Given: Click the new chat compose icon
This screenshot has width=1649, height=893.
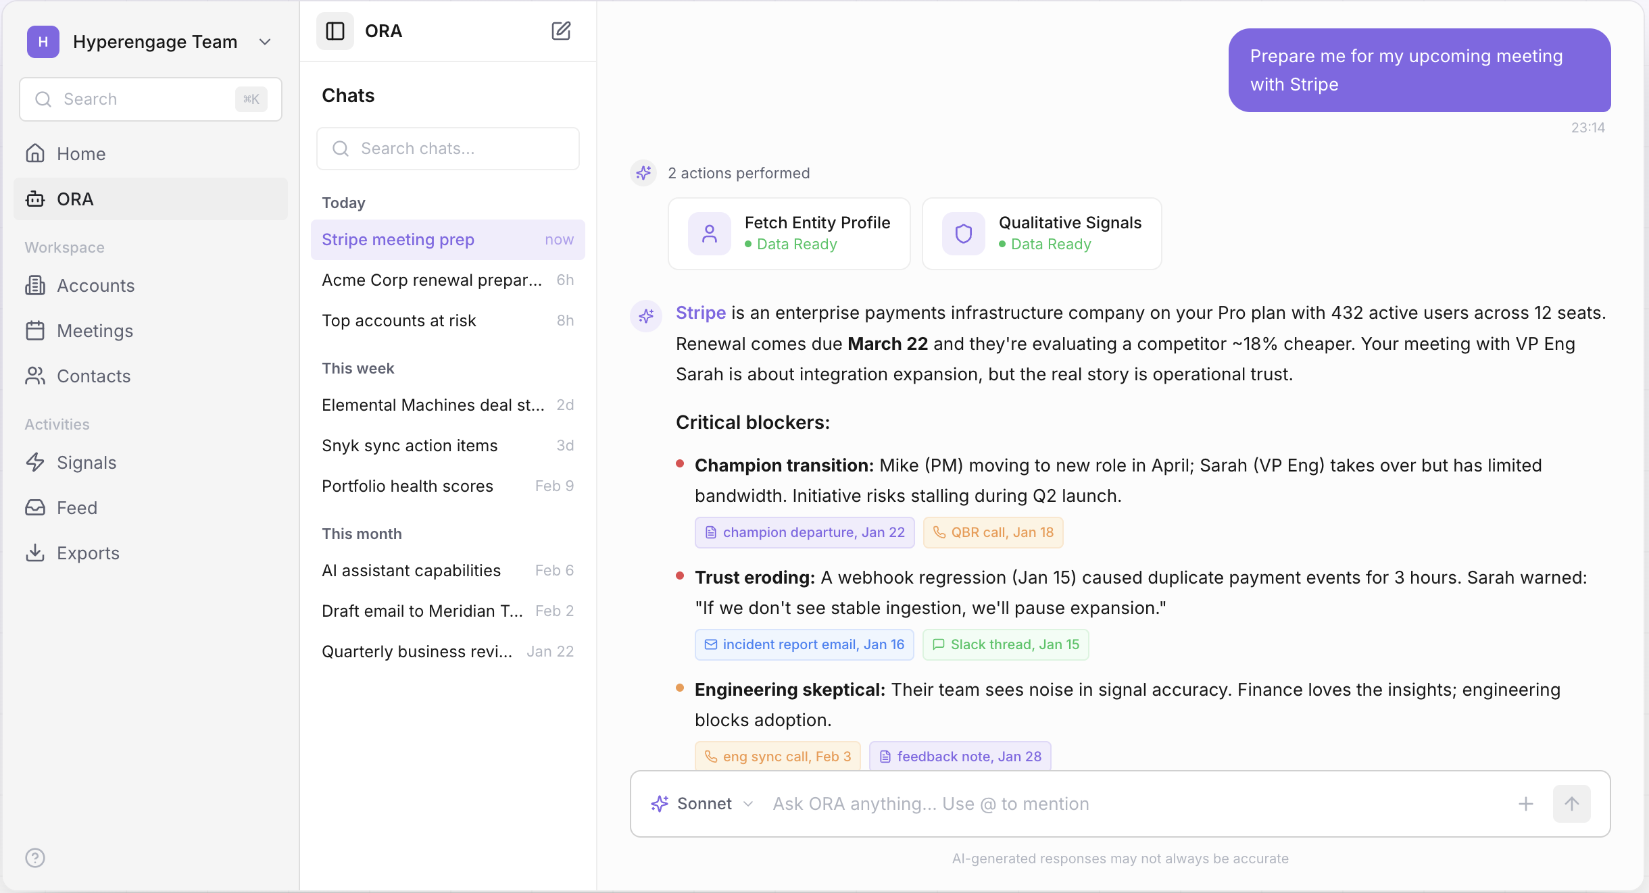Looking at the screenshot, I should point(561,31).
